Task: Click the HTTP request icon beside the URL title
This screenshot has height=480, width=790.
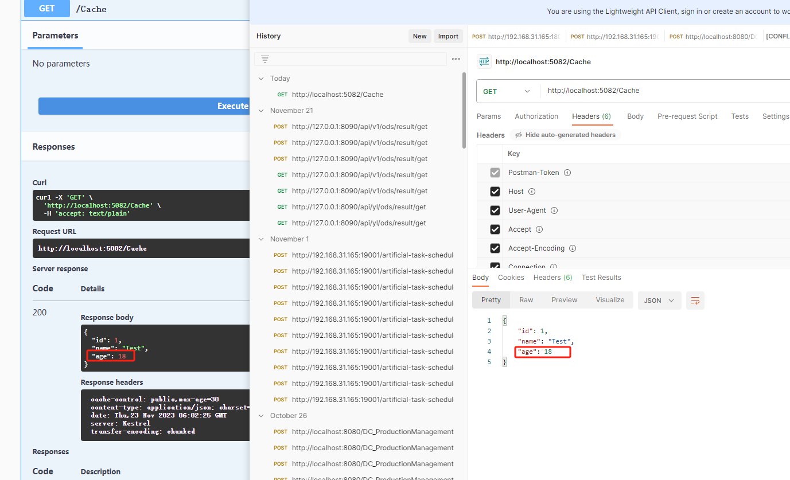Action: 484,61
